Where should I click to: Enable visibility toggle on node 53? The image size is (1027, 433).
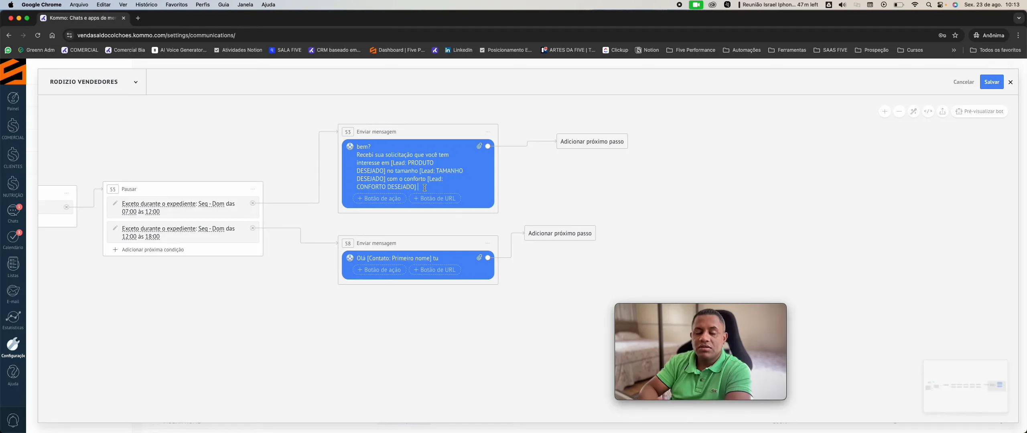coord(487,146)
